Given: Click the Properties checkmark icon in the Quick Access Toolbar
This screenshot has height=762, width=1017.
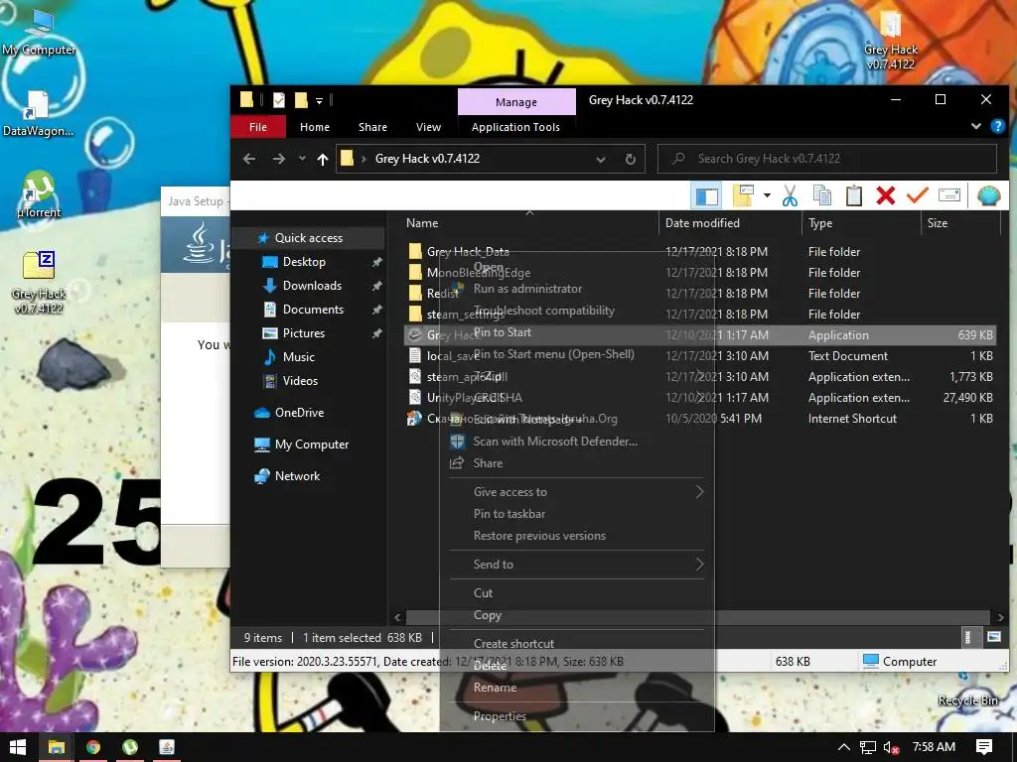Looking at the screenshot, I should (279, 100).
